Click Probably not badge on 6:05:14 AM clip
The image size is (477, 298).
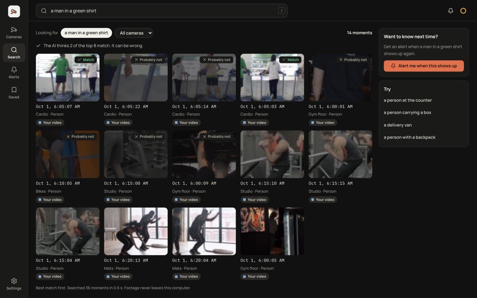tap(217, 60)
